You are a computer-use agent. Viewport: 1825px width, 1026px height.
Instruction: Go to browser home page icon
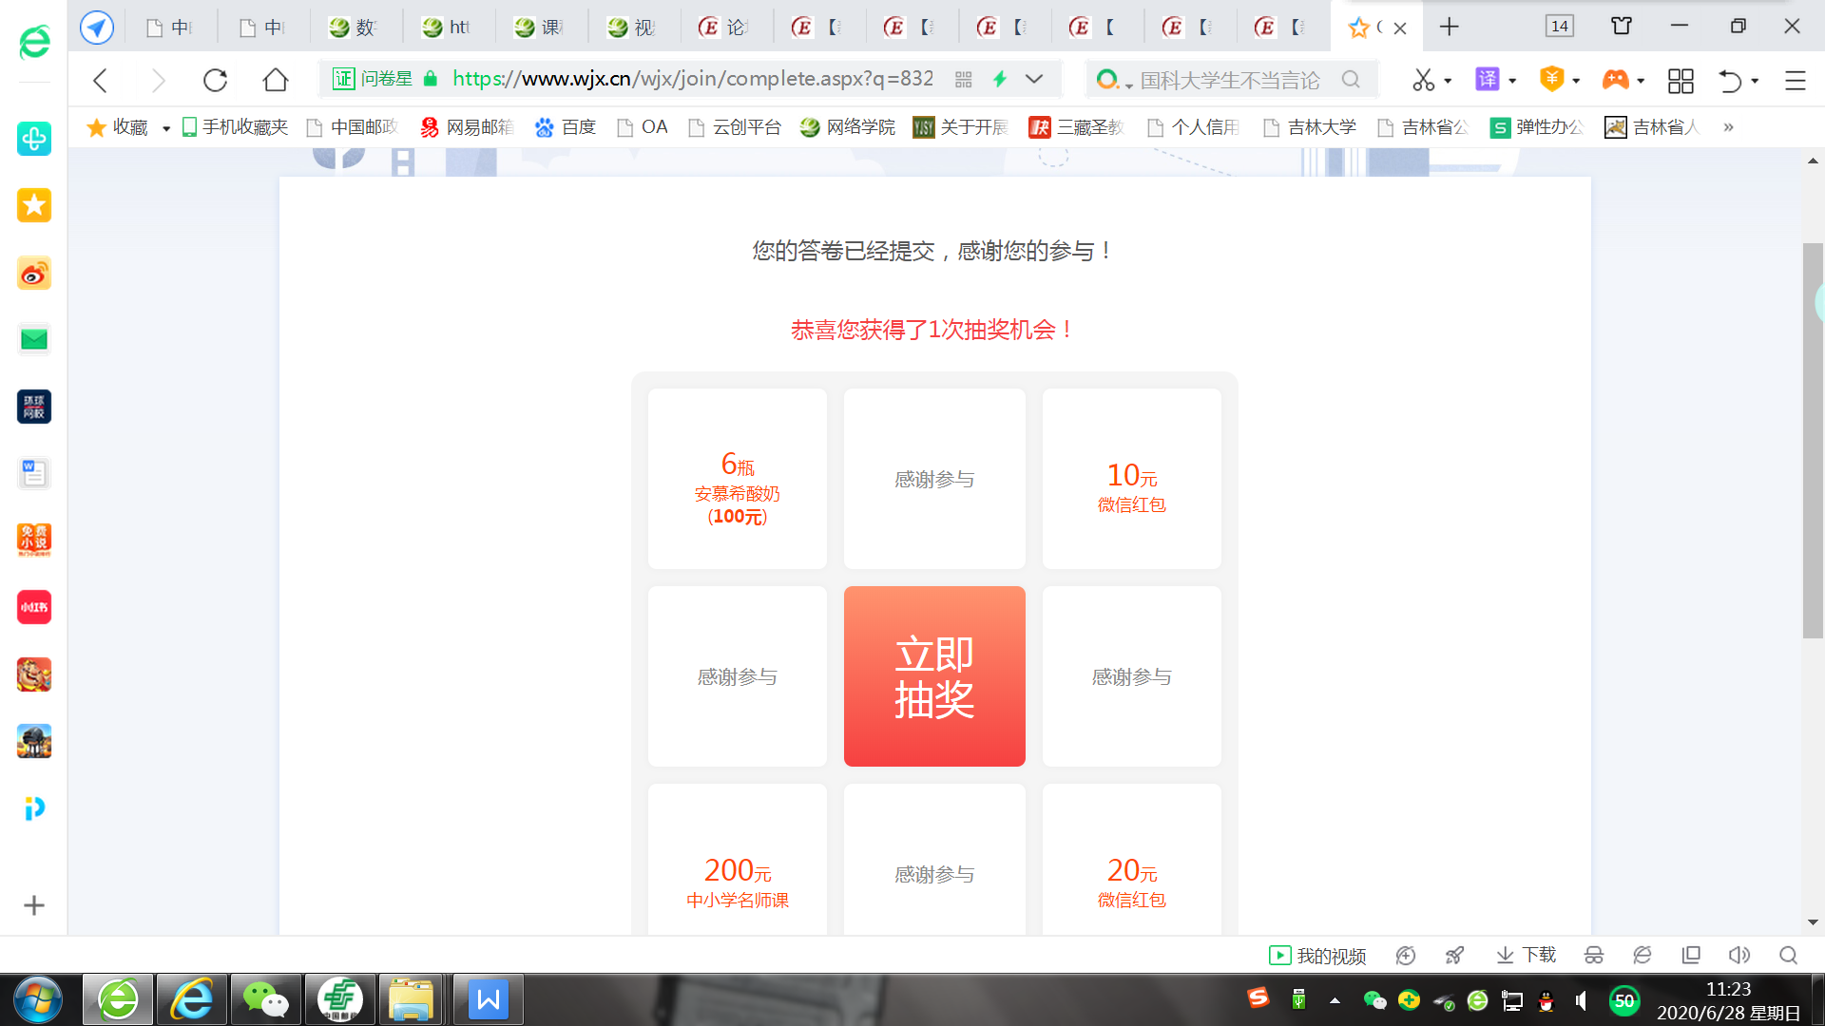tap(276, 80)
